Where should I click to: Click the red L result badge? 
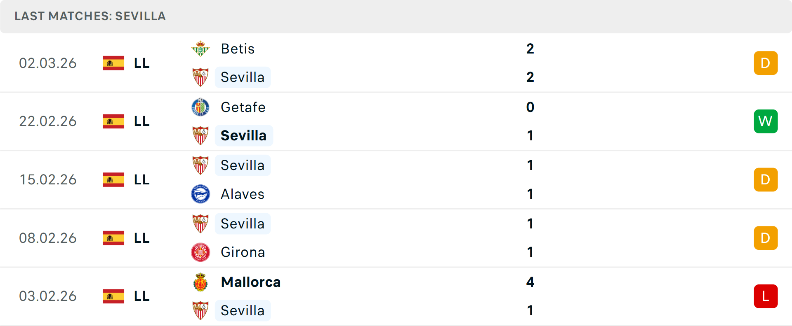pos(766,296)
